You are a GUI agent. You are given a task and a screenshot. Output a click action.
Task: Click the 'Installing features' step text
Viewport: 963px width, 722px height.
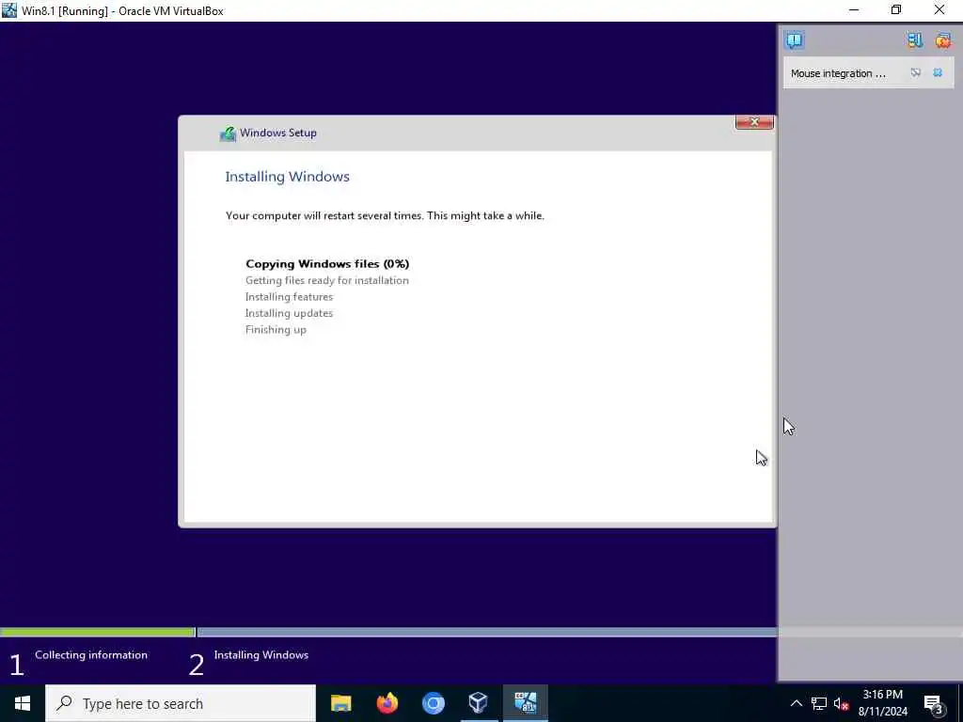pos(289,296)
